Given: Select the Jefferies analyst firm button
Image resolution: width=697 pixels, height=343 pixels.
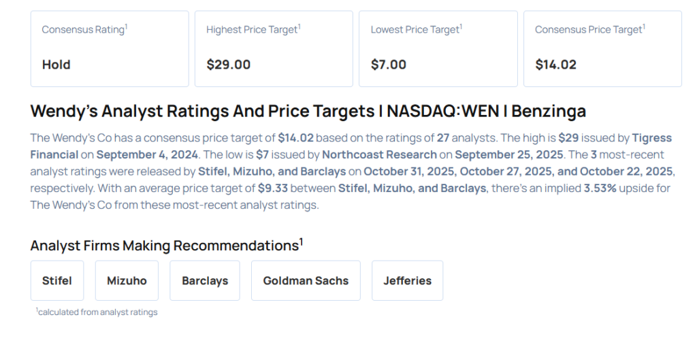Looking at the screenshot, I should pos(407,280).
